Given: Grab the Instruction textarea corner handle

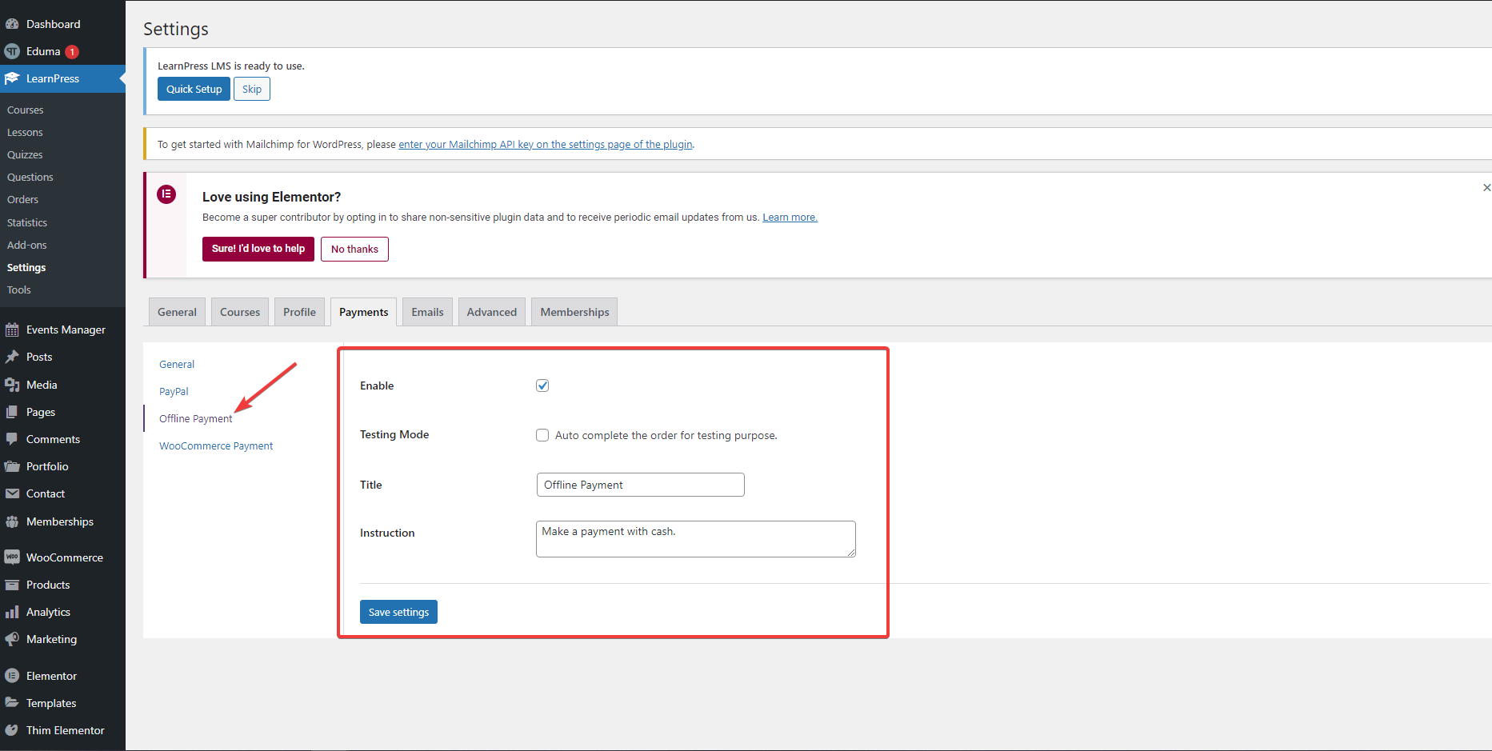Looking at the screenshot, I should click(851, 553).
